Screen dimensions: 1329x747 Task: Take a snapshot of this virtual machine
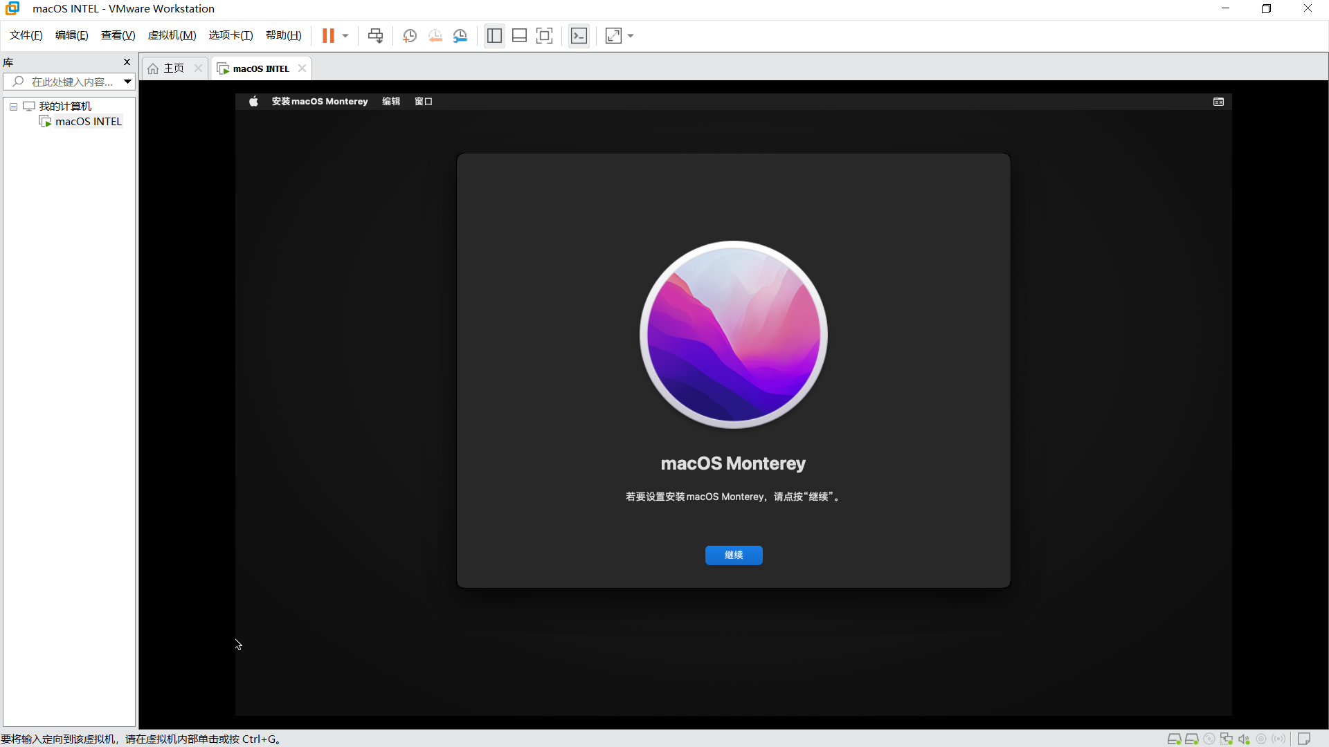pos(410,36)
